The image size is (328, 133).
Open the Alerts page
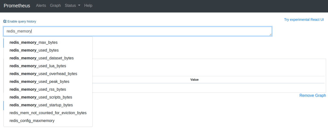point(41,5)
